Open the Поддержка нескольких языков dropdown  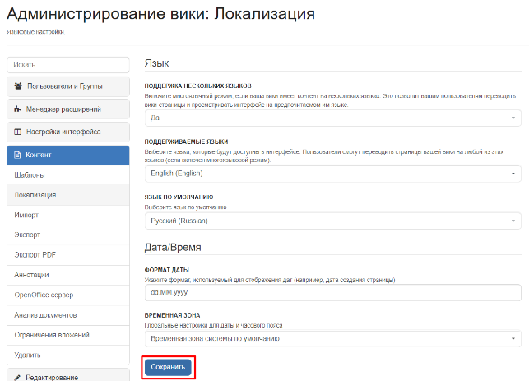pos(333,118)
